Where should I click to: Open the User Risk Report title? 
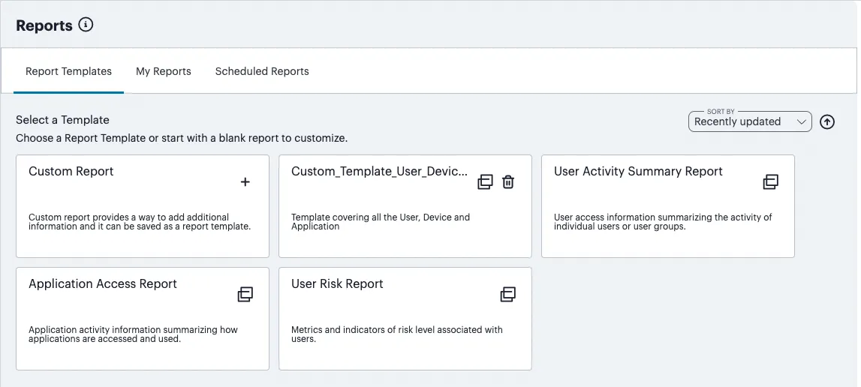[337, 283]
